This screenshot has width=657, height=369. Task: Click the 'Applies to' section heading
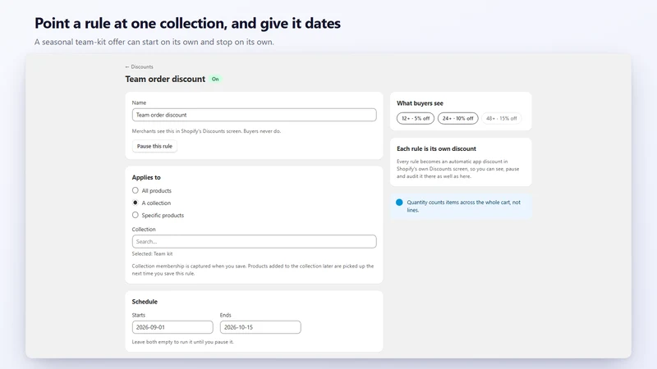146,177
